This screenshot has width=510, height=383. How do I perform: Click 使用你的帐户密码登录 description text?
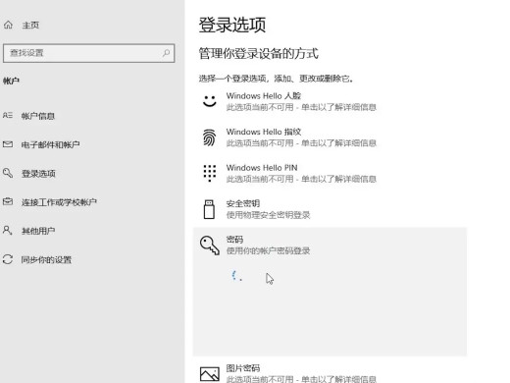pyautogui.click(x=268, y=251)
